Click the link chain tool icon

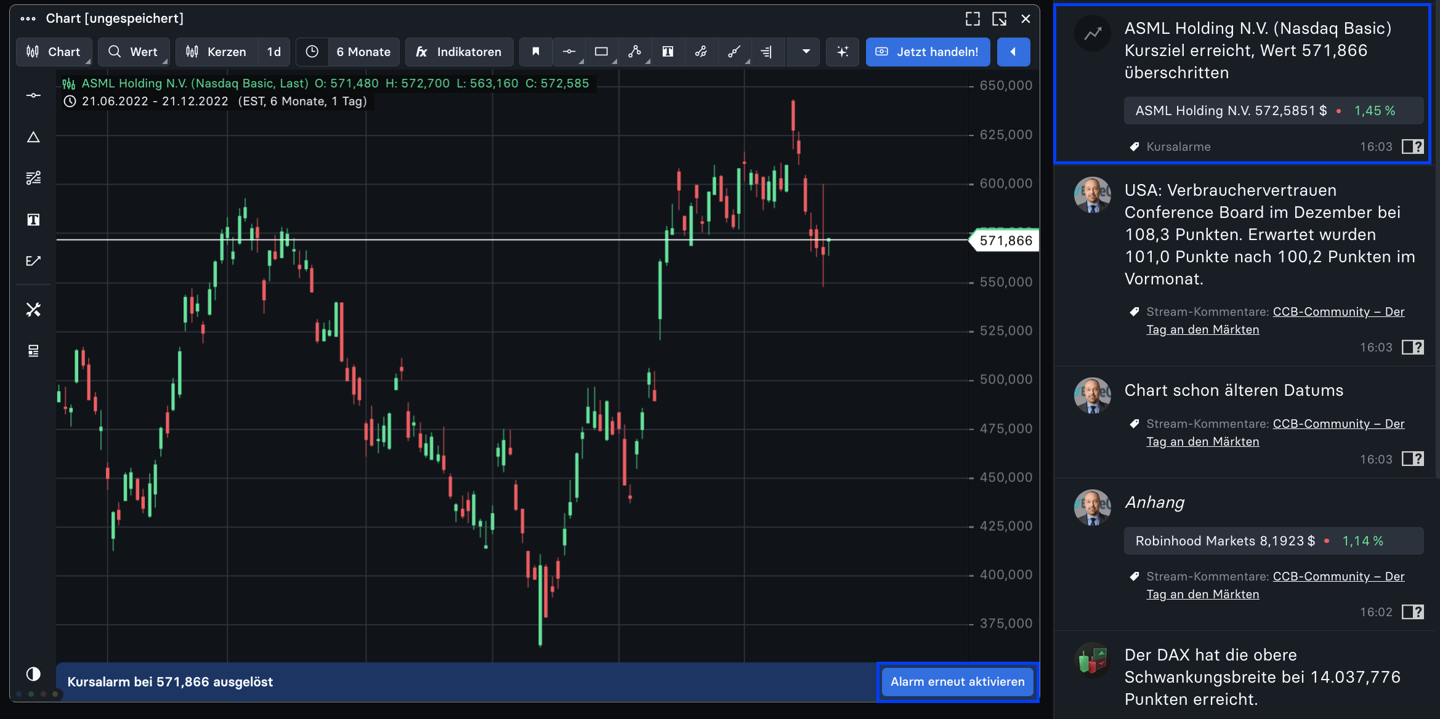(x=701, y=52)
